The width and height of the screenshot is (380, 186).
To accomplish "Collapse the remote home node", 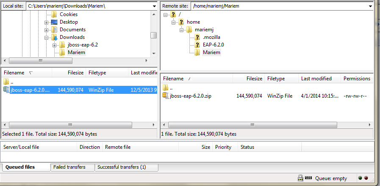I will 173,22.
